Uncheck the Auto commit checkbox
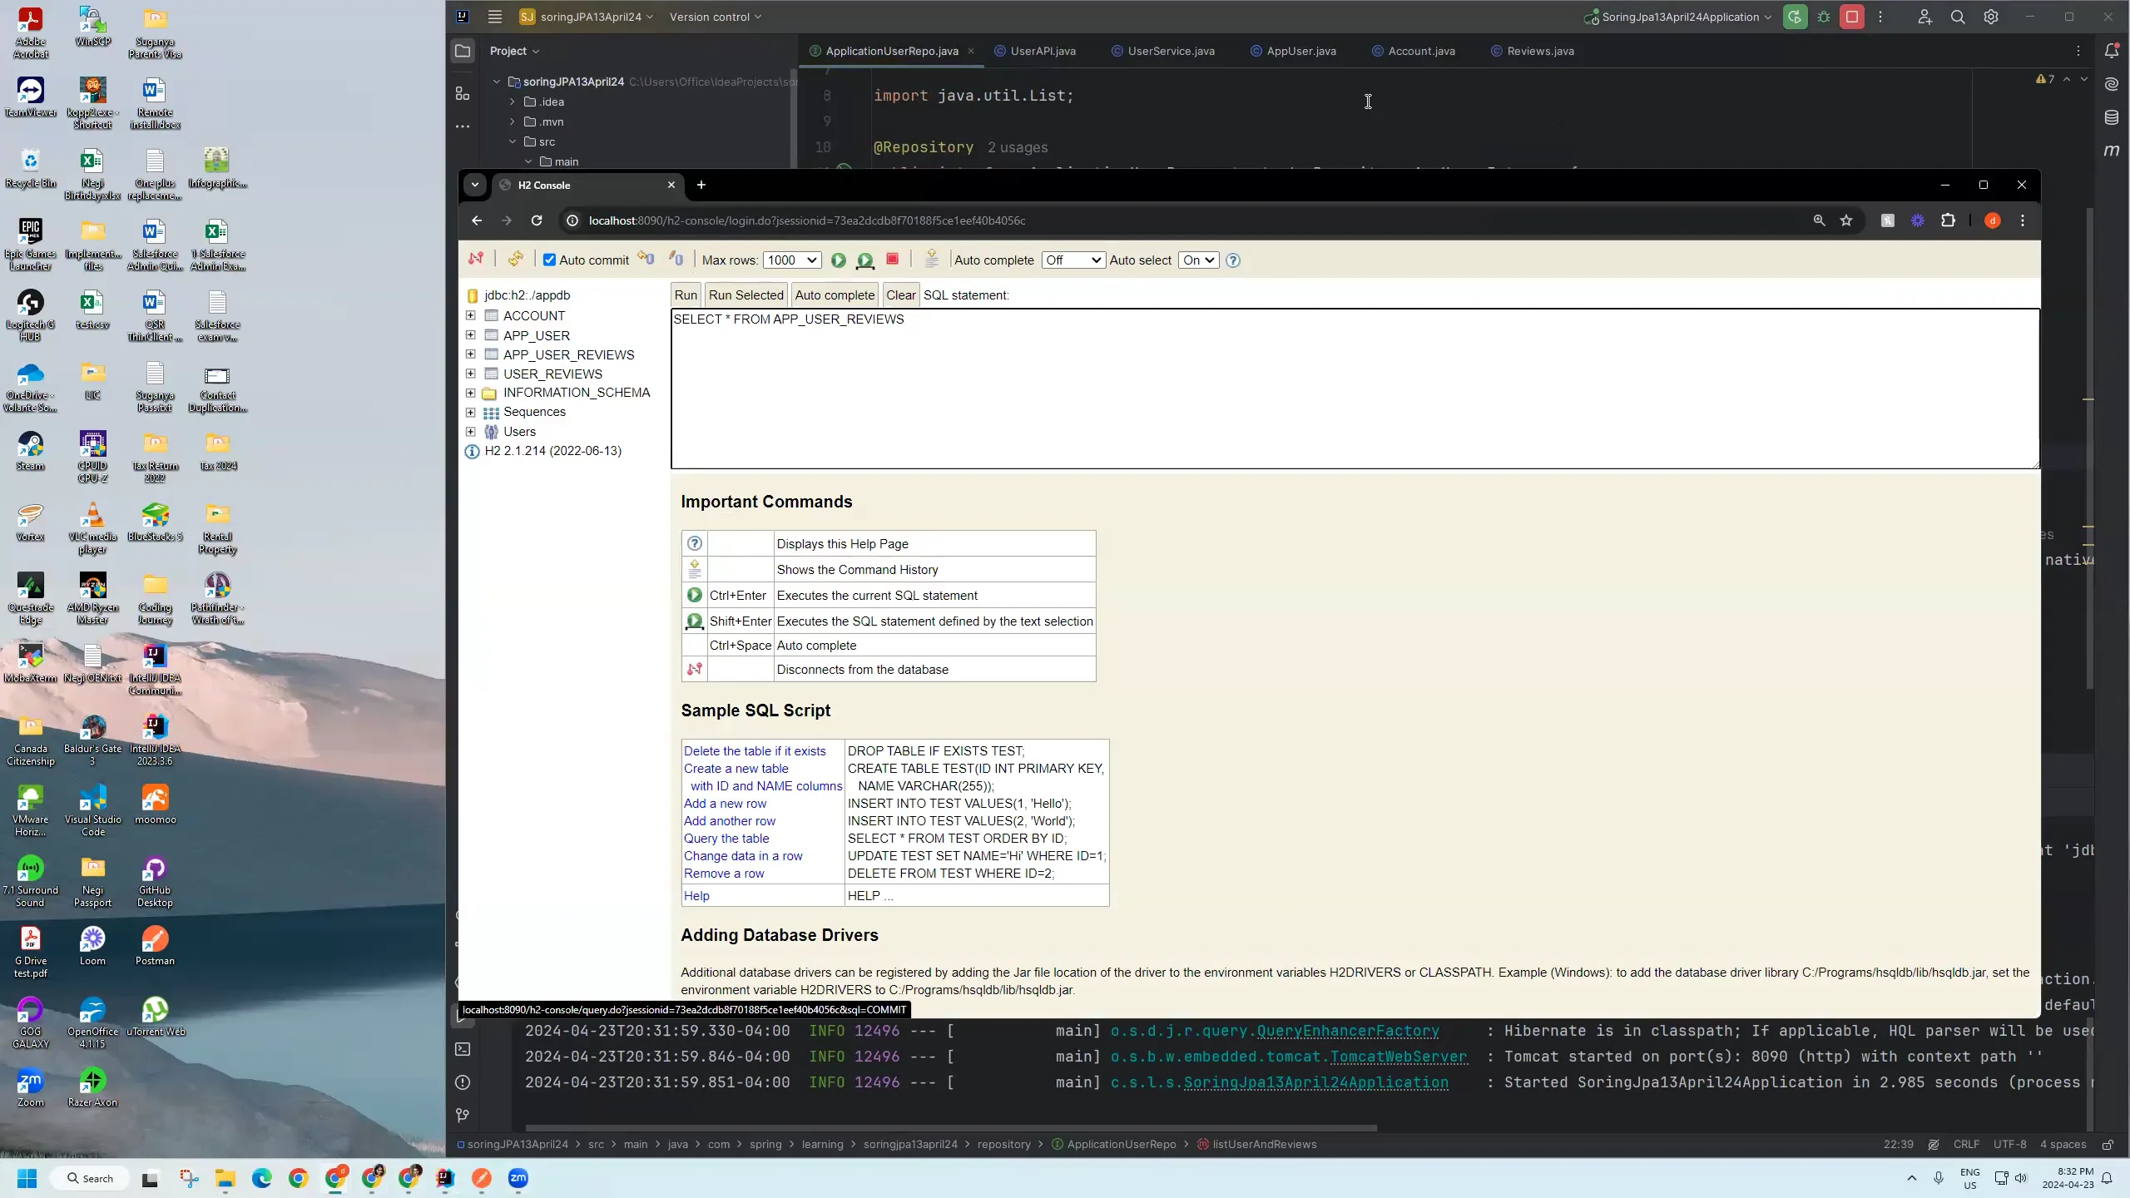 549,260
